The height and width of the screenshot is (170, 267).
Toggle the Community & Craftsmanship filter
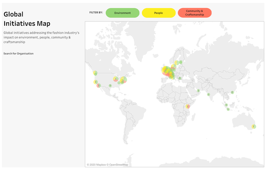194,13
